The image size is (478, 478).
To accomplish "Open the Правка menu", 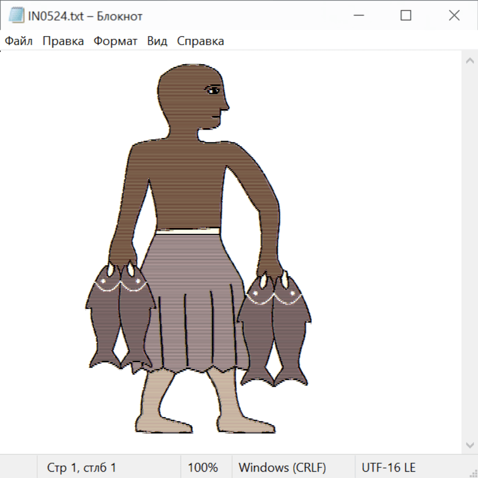I will tap(63, 41).
